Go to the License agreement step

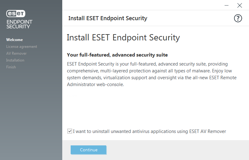click(x=21, y=47)
